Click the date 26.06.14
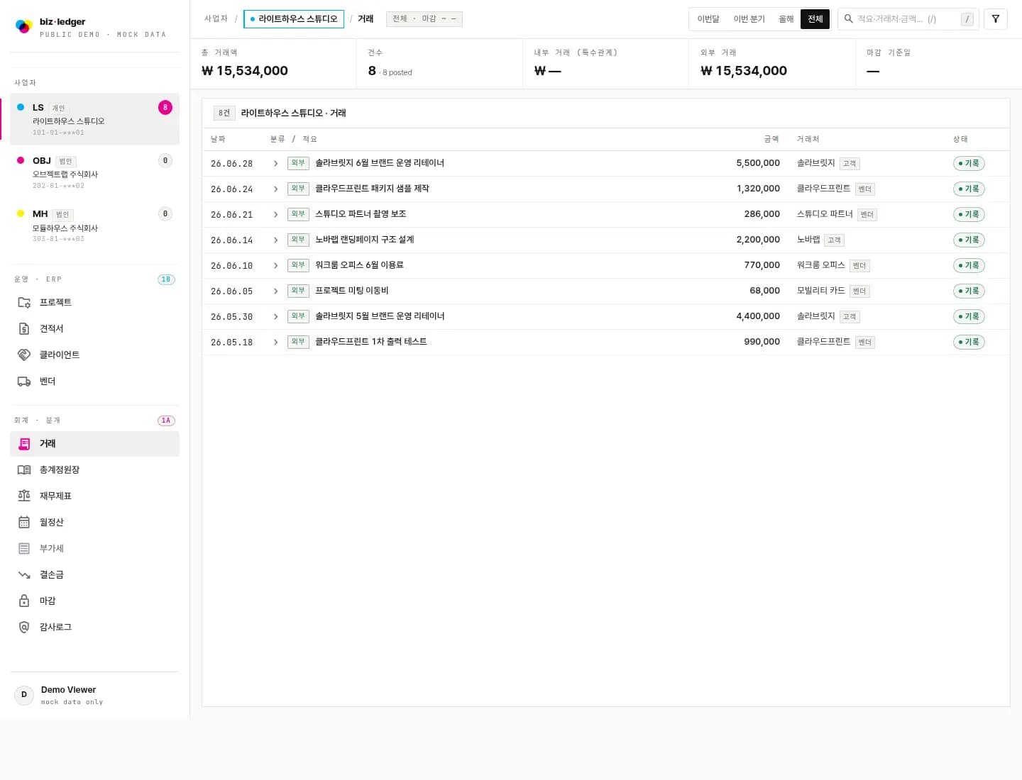The height and width of the screenshot is (780, 1022). click(231, 240)
